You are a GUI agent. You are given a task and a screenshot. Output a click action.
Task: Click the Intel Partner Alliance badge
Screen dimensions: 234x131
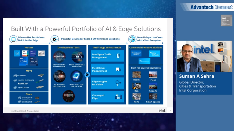pyautogui.click(x=144, y=61)
